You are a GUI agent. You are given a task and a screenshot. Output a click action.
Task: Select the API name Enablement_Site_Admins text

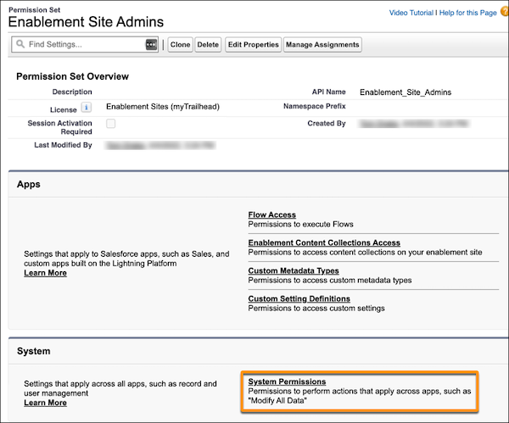(x=406, y=92)
